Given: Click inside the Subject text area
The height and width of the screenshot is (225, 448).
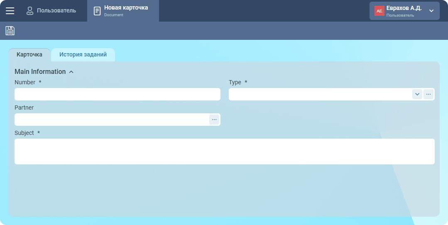Looking at the screenshot, I should (x=224, y=152).
